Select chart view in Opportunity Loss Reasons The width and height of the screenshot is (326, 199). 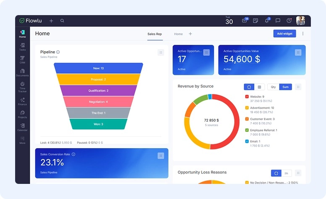(276, 173)
